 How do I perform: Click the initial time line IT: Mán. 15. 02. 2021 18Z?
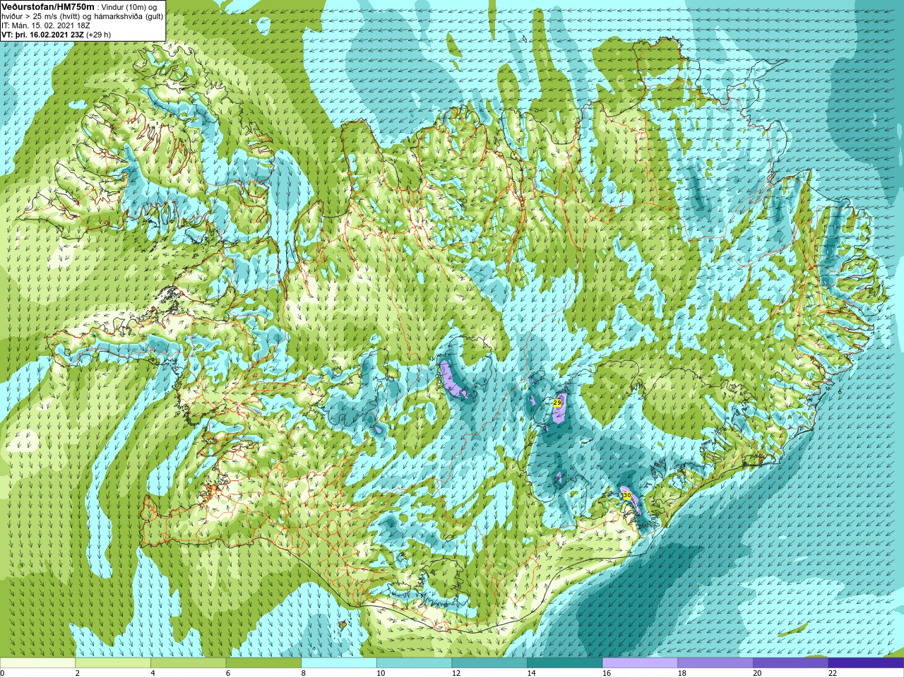[x=46, y=25]
